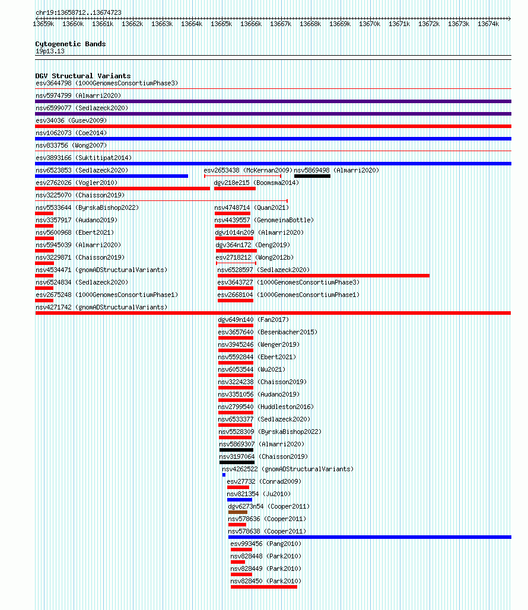Open nsv3351056 (Audano2019) variant

click(x=259, y=394)
